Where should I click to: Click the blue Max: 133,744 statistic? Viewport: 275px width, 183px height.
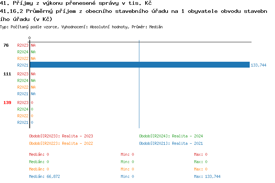[207, 176]
